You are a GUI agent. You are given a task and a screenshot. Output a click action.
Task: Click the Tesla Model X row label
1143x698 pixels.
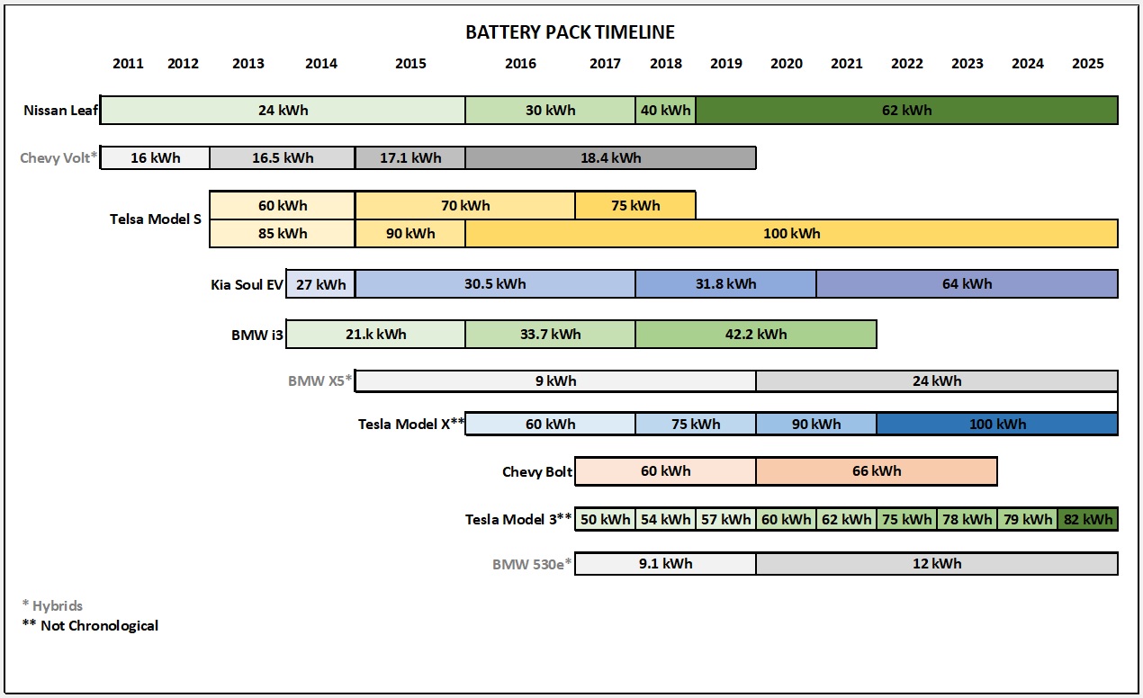411,425
